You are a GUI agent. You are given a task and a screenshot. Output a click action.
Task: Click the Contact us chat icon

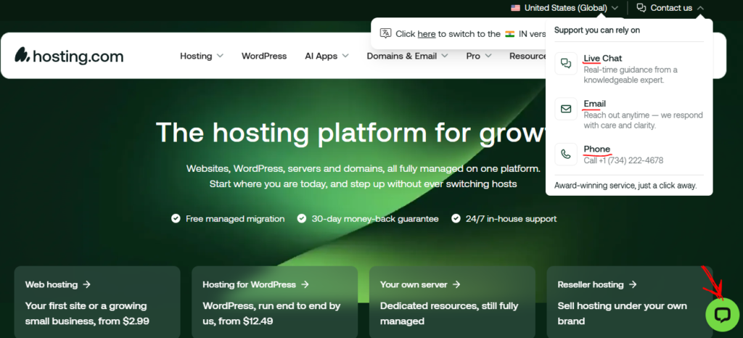pos(641,7)
